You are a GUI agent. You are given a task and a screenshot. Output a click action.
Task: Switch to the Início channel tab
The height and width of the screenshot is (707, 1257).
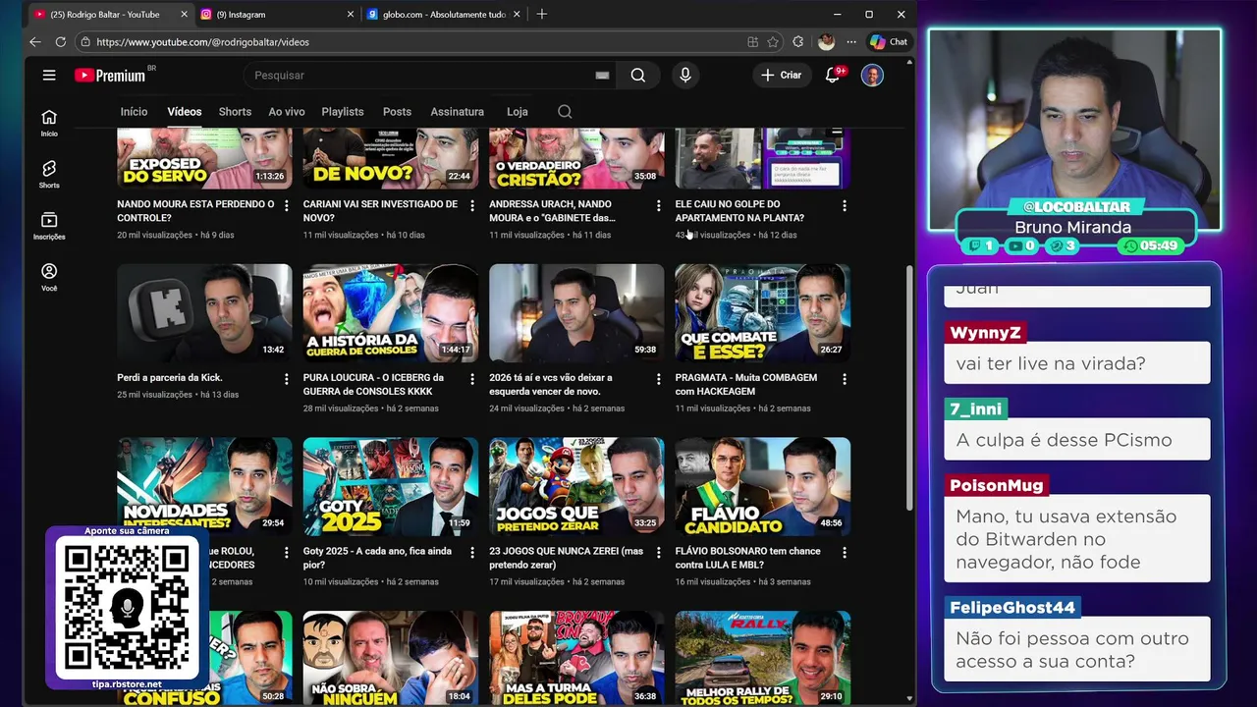(134, 112)
